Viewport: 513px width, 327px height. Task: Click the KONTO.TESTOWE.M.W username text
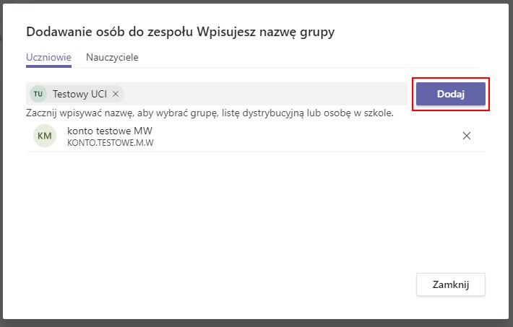(x=111, y=143)
